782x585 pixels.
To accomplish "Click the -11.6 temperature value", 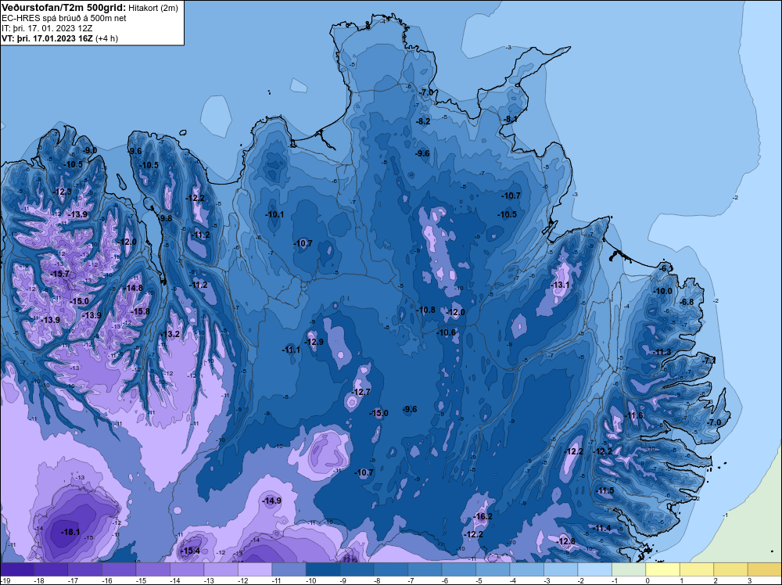I will tap(634, 415).
